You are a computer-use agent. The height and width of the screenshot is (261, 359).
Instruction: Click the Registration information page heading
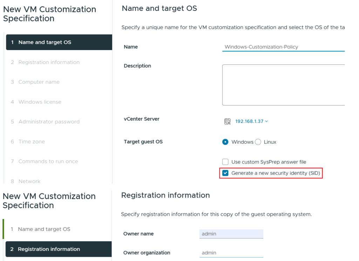165,195
